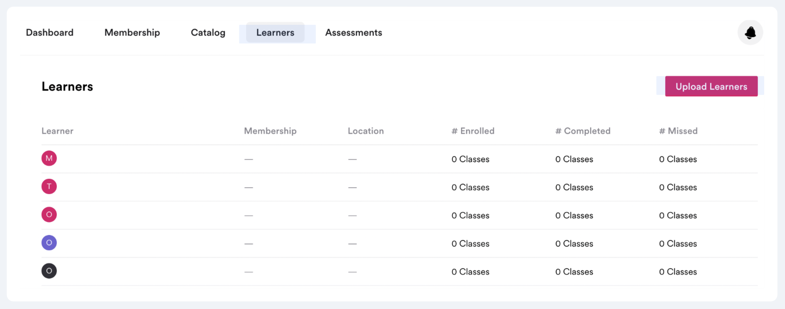The height and width of the screenshot is (309, 785).
Task: Open notifications via the bell icon
Action: pos(750,32)
